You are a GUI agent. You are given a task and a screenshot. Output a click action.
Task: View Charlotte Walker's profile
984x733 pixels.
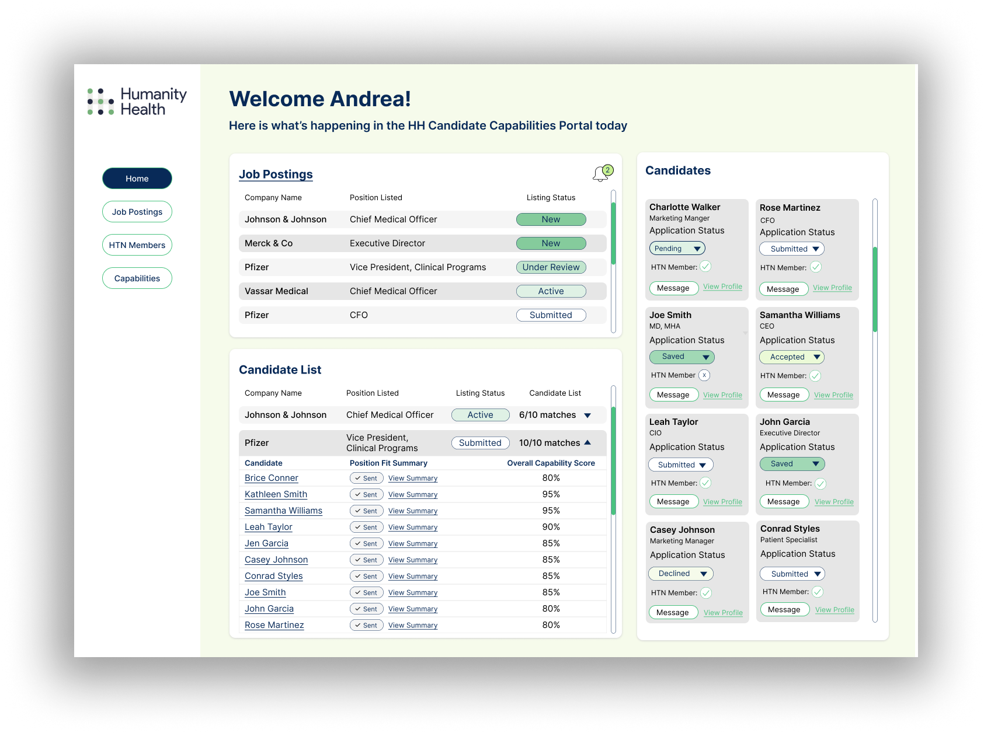(x=722, y=287)
